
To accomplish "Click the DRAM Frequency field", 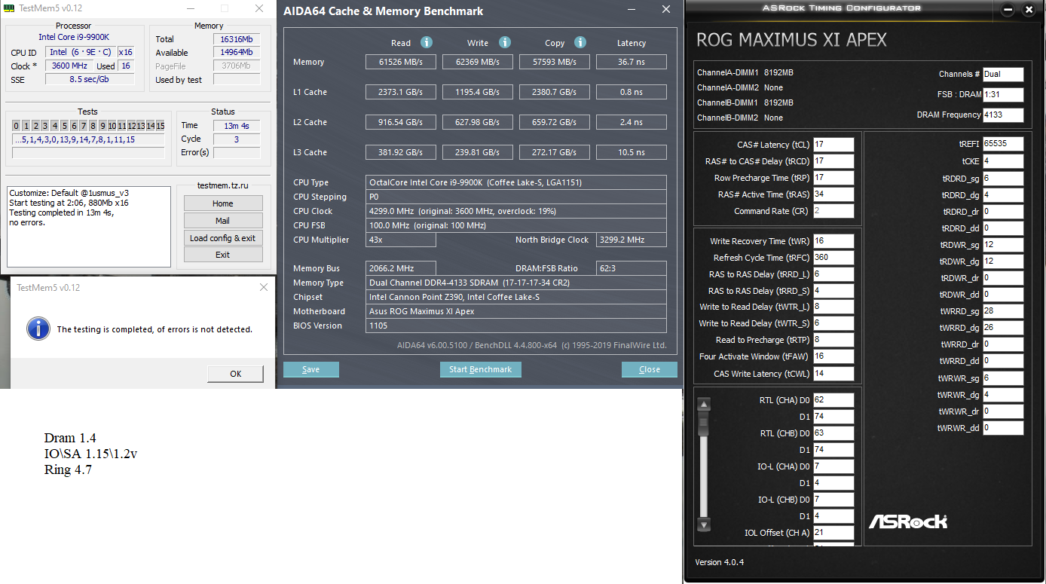I will [1003, 115].
